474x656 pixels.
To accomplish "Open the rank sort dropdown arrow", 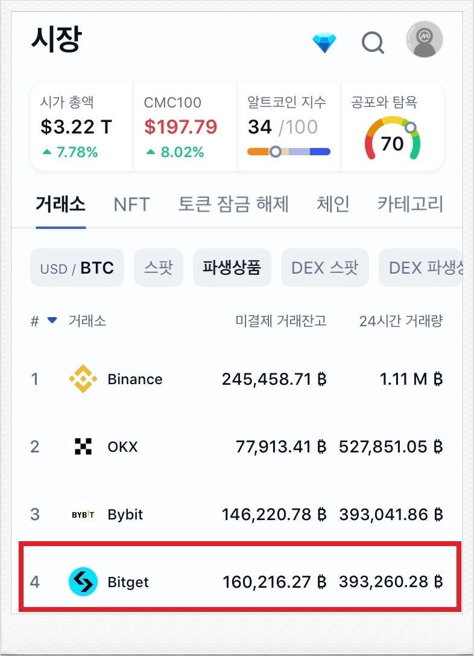I will pyautogui.click(x=52, y=321).
